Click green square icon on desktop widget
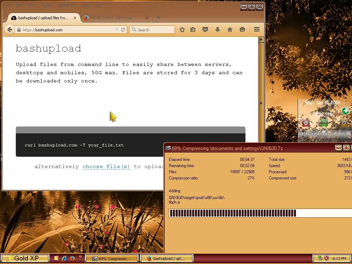 pyautogui.click(x=324, y=123)
